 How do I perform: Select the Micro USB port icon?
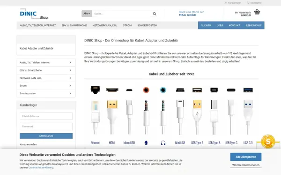coord(129,90)
